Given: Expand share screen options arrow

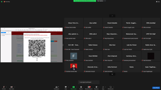Looking at the screenshot, I should click(77, 87).
